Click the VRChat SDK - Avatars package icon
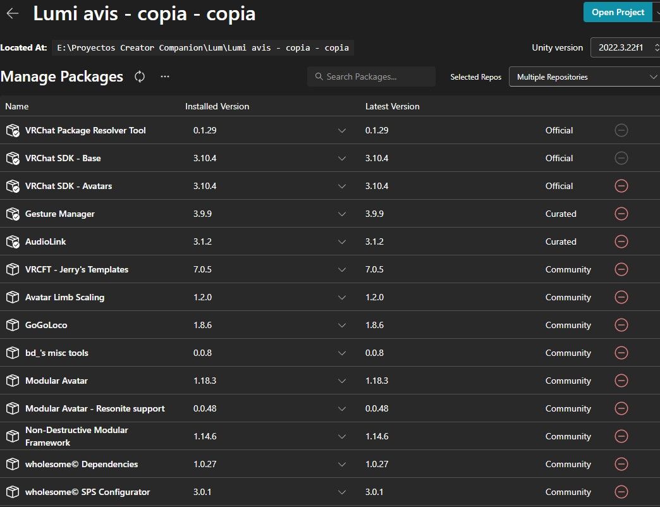Viewport: 660px width, 507px height. (13, 186)
